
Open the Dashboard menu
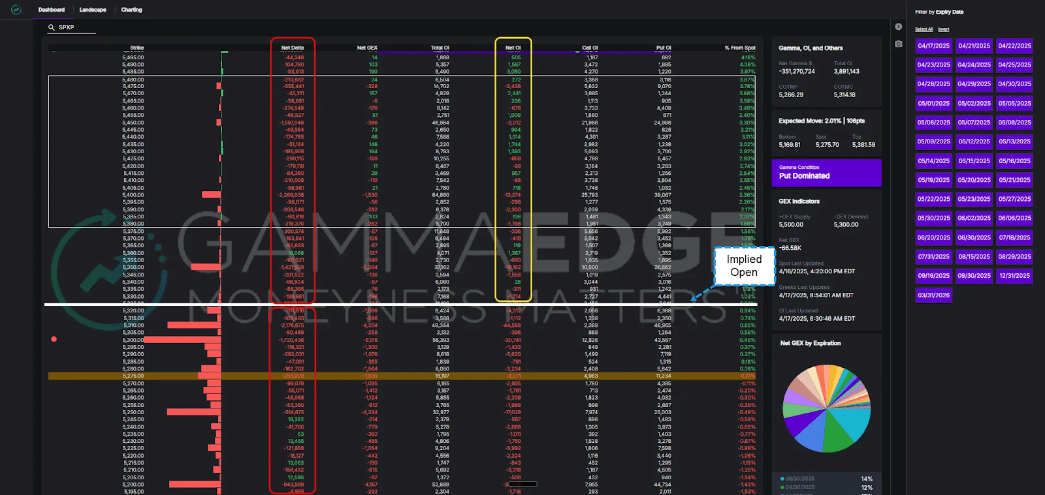pyautogui.click(x=52, y=10)
